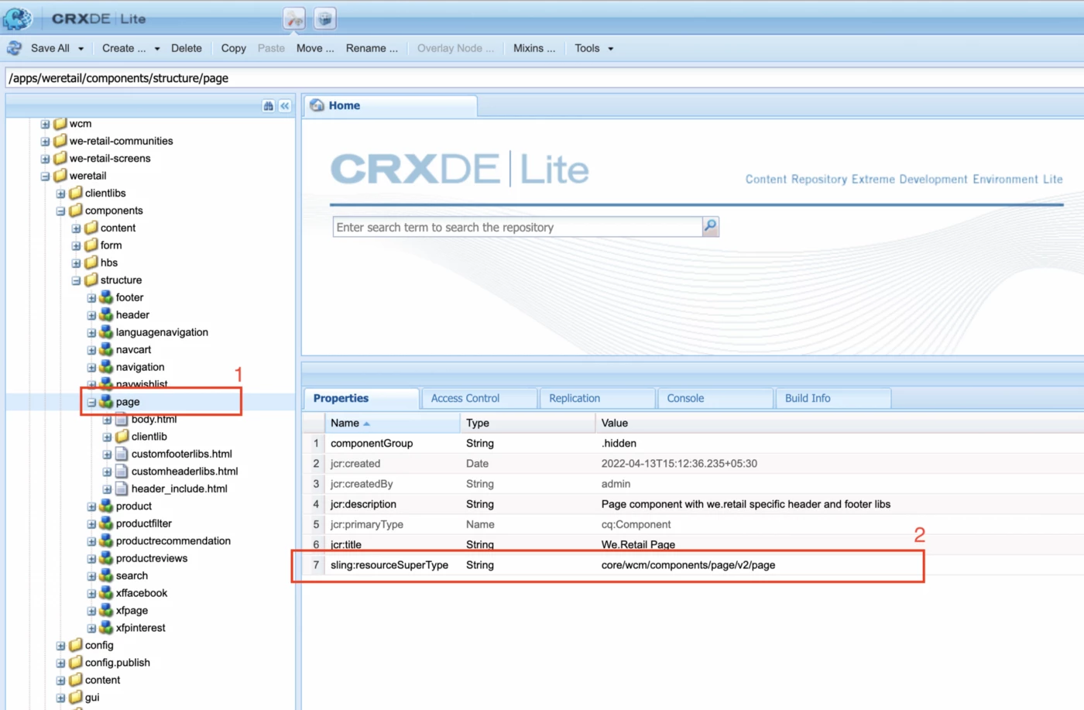Image resolution: width=1084 pixels, height=710 pixels.
Task: Collapse the weretail folder node
Action: [45, 177]
